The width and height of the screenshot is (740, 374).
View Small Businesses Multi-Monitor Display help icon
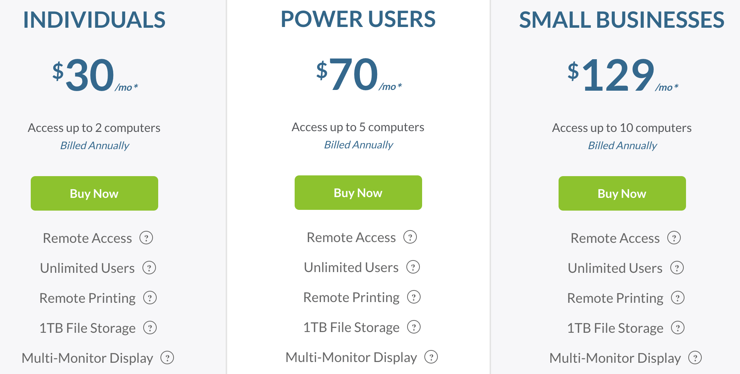[x=695, y=358]
